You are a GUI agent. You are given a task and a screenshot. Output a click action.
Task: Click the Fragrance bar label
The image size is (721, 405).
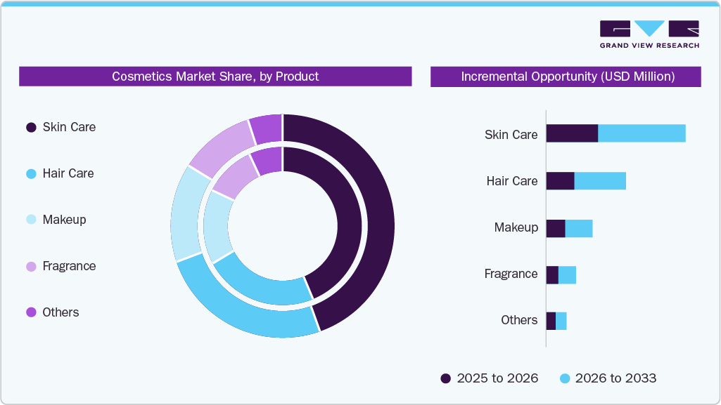(511, 274)
